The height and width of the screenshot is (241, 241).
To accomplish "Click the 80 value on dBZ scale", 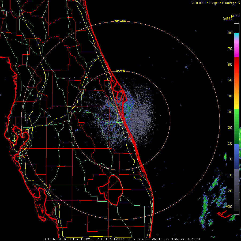I will click(x=230, y=33).
